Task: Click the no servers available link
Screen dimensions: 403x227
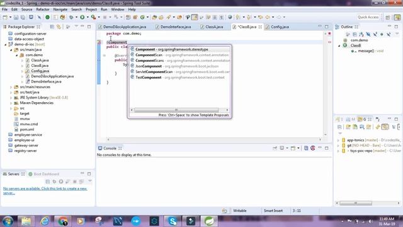Action: [x=45, y=190]
